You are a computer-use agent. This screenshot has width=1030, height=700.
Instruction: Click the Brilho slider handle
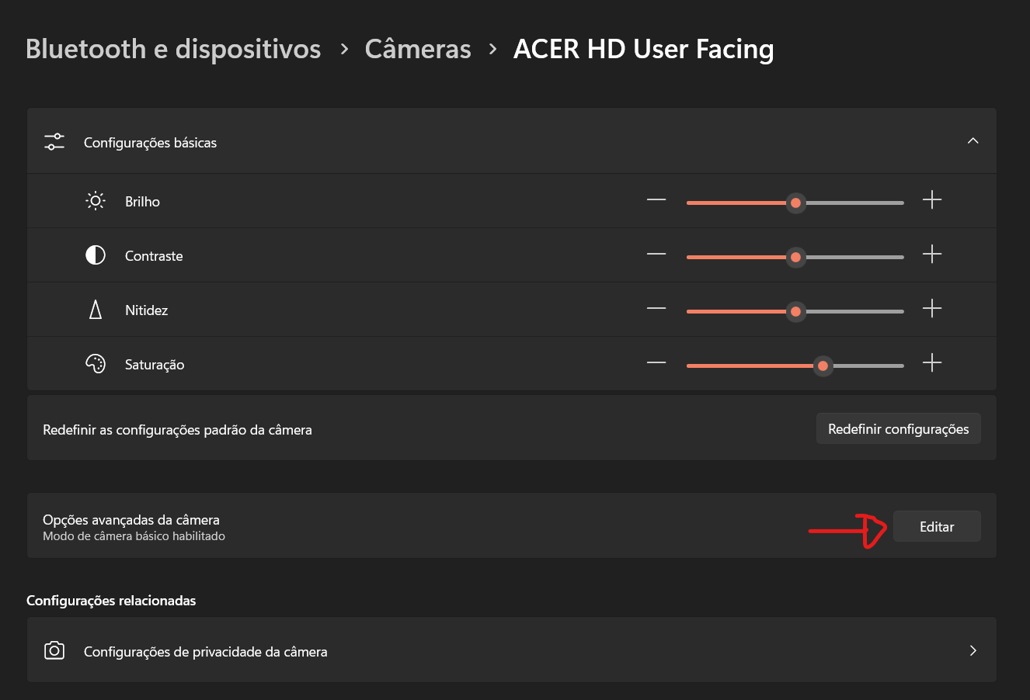click(795, 203)
